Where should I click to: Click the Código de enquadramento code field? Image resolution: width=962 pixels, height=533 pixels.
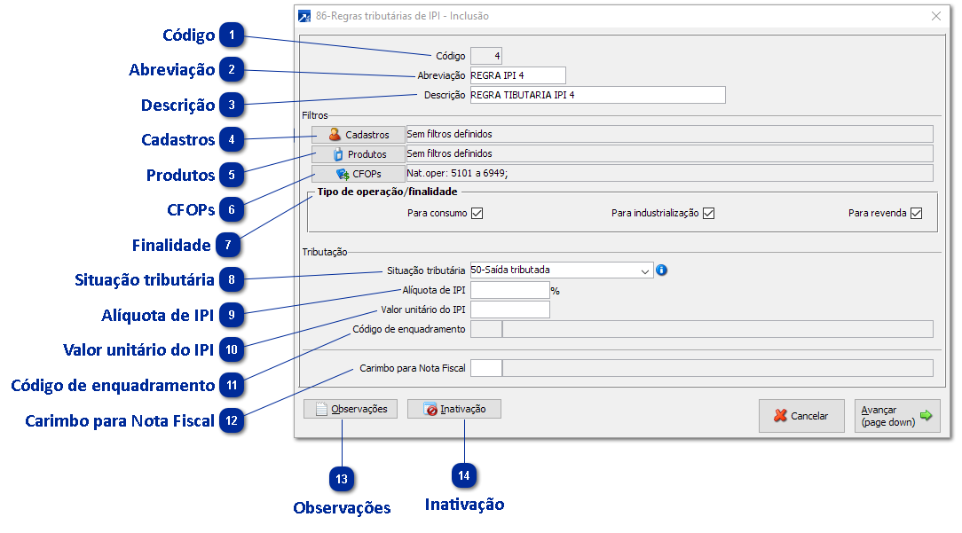(x=486, y=329)
